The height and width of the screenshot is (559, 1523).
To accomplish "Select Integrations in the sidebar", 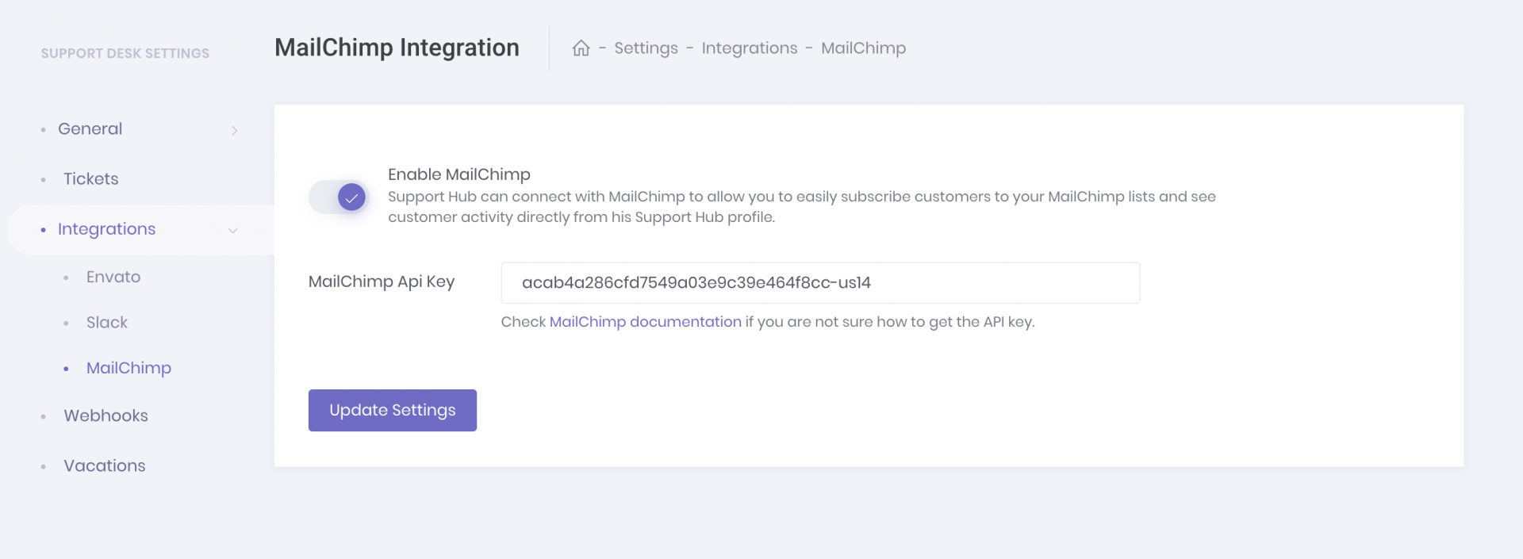I will [106, 229].
